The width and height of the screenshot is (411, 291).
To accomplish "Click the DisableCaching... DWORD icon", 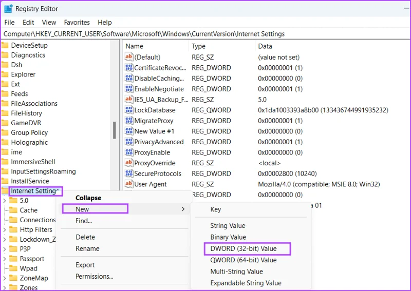I will click(129, 78).
